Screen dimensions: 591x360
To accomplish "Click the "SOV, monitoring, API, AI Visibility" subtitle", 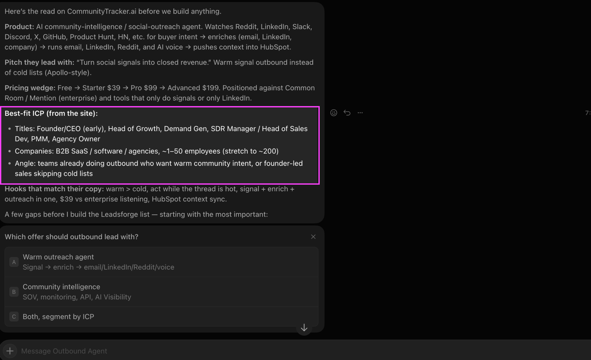I will click(77, 297).
